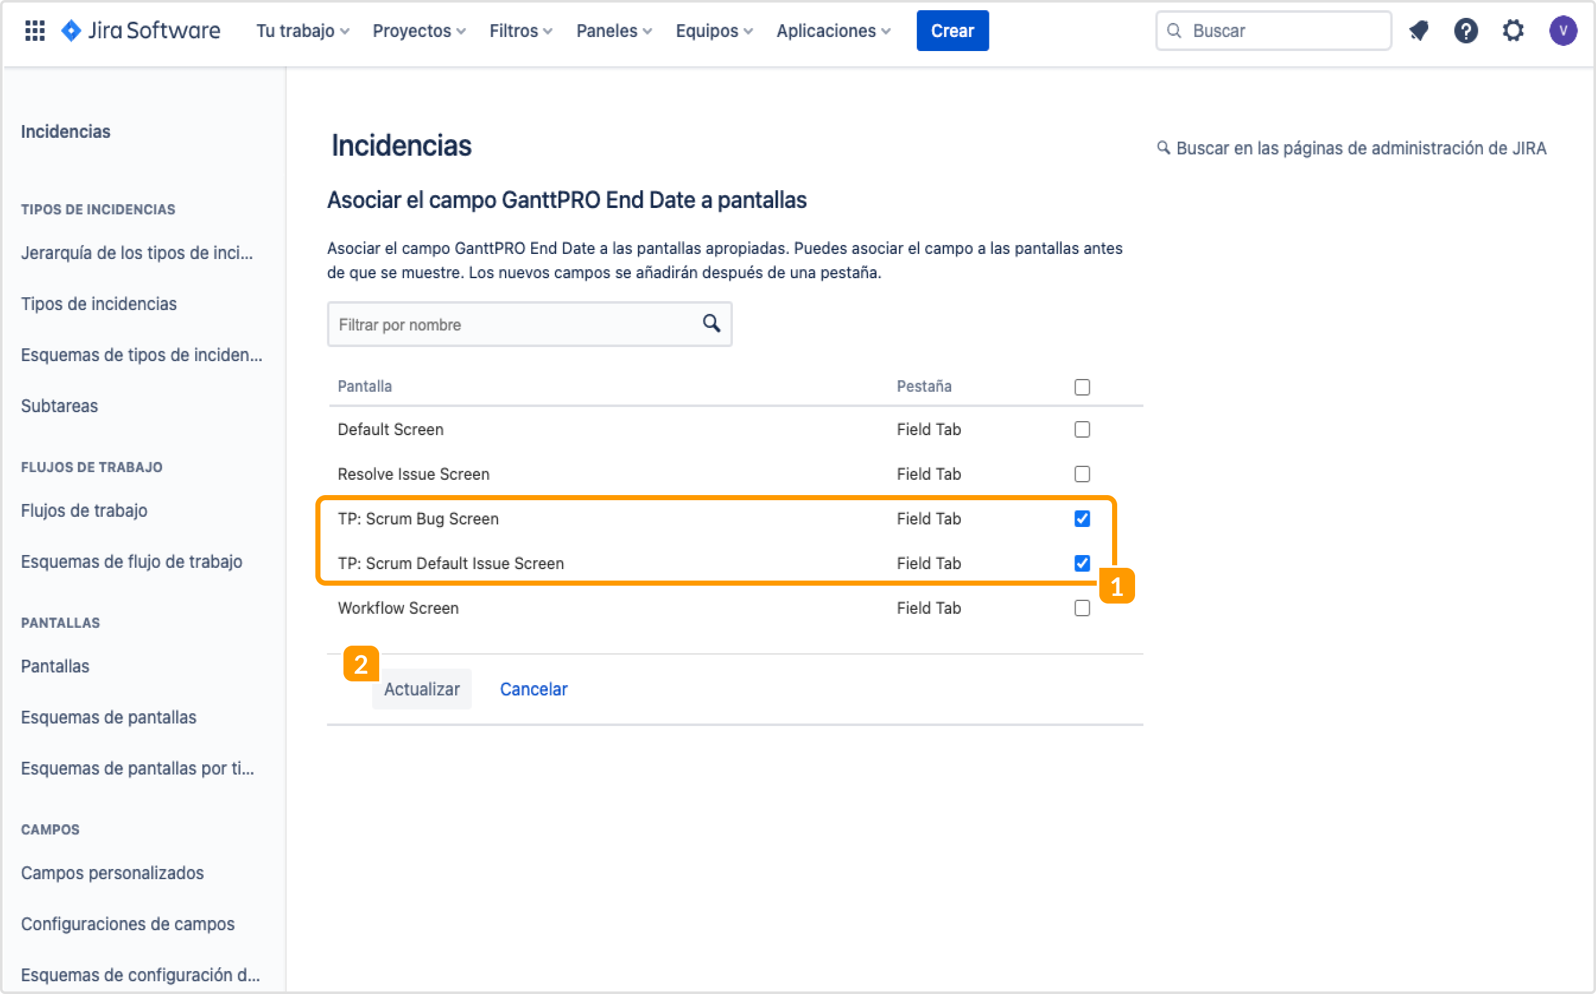The width and height of the screenshot is (1596, 994).
Task: Open the help question mark icon
Action: (1466, 30)
